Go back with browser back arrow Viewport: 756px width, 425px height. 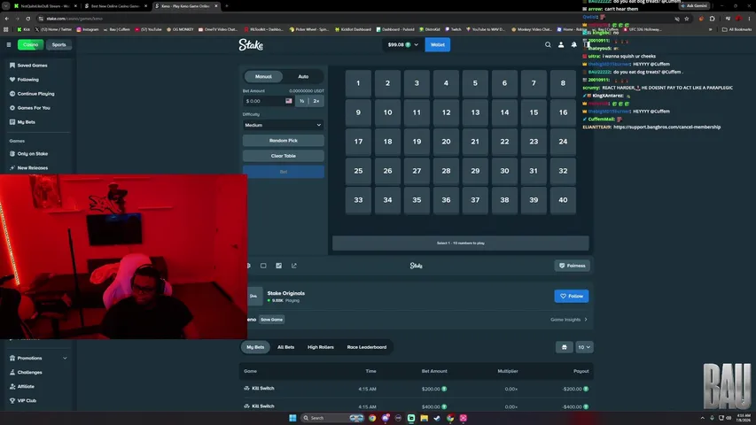(7, 19)
